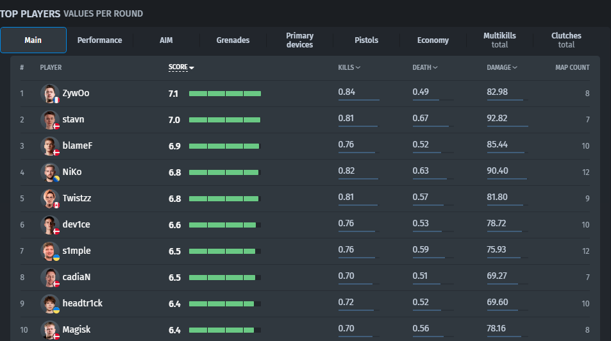Open blameF's player avatar

(50, 146)
